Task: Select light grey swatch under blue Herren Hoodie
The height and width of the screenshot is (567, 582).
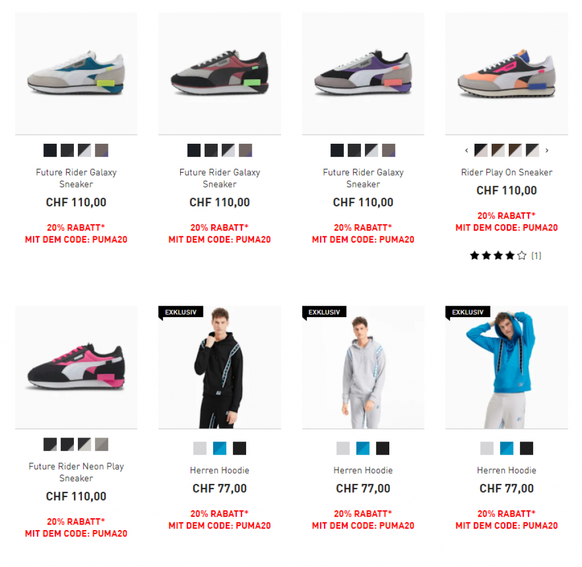Action: [x=487, y=448]
